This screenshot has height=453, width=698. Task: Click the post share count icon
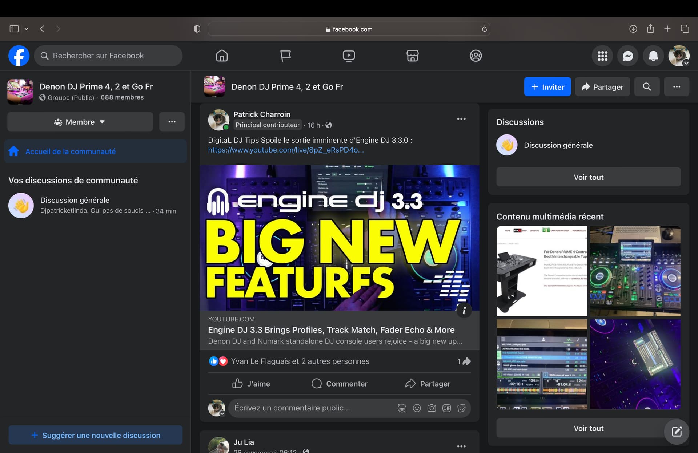click(x=464, y=361)
